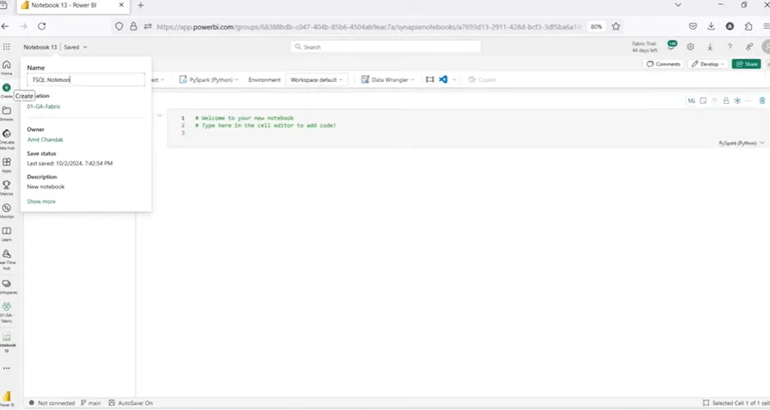Convert cell to Markdown icon

click(691, 101)
